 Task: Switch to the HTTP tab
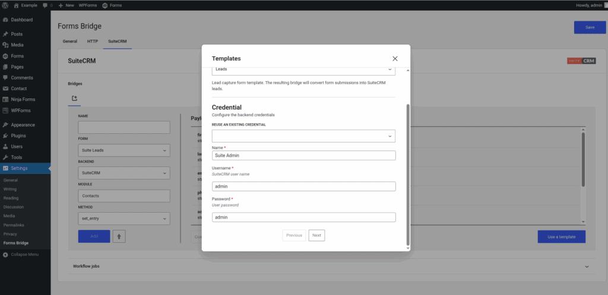pos(93,41)
